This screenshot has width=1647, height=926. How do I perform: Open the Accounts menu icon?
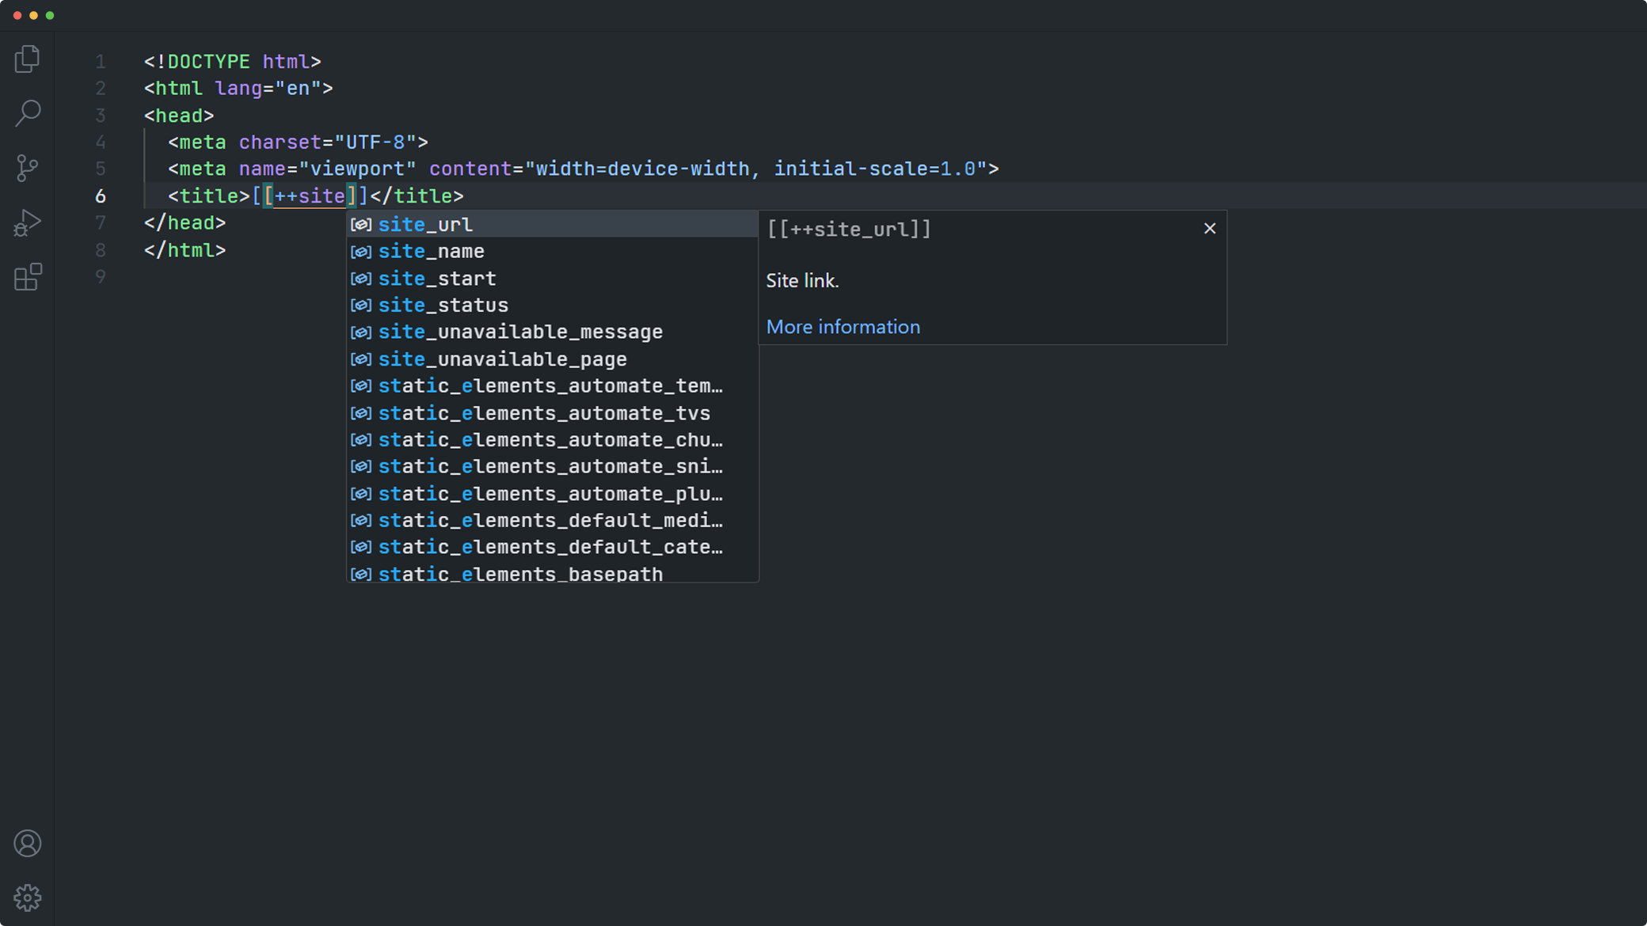(27, 844)
